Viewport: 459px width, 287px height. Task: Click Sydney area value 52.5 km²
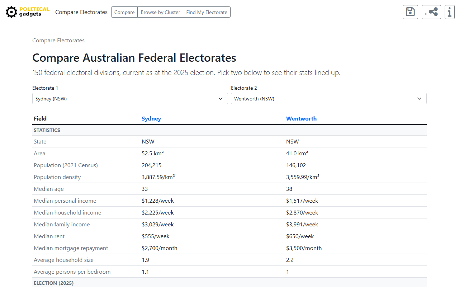[153, 154]
